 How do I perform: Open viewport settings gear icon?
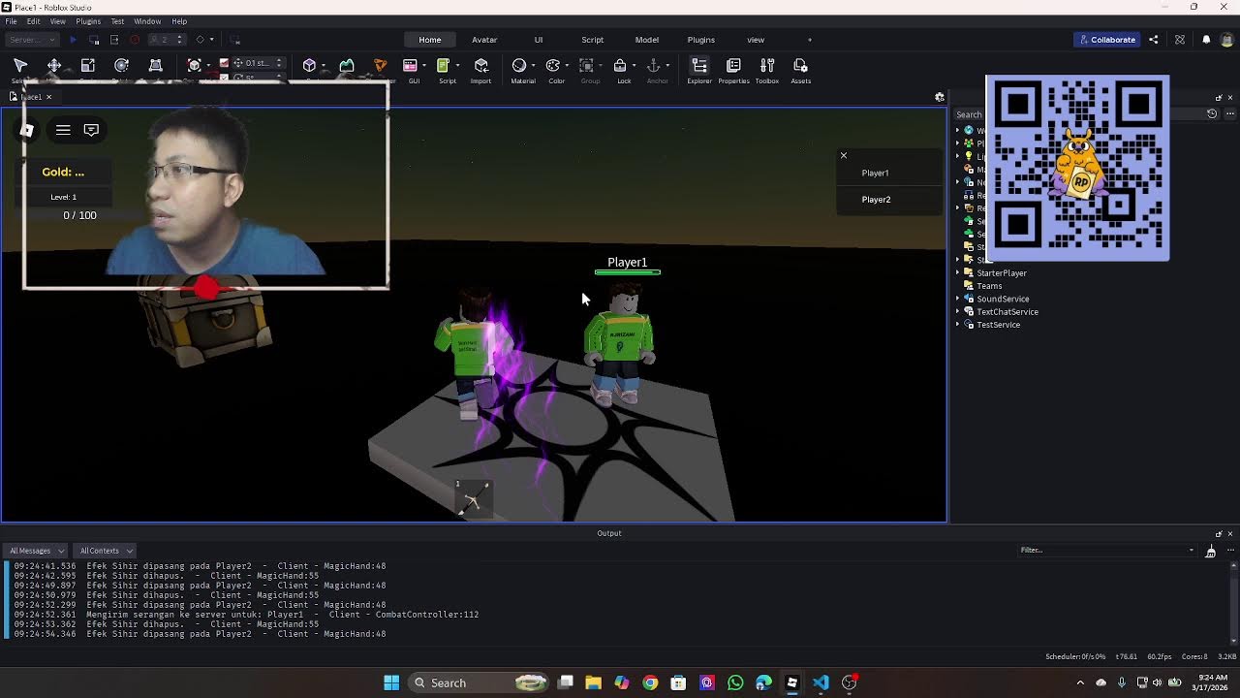(939, 97)
